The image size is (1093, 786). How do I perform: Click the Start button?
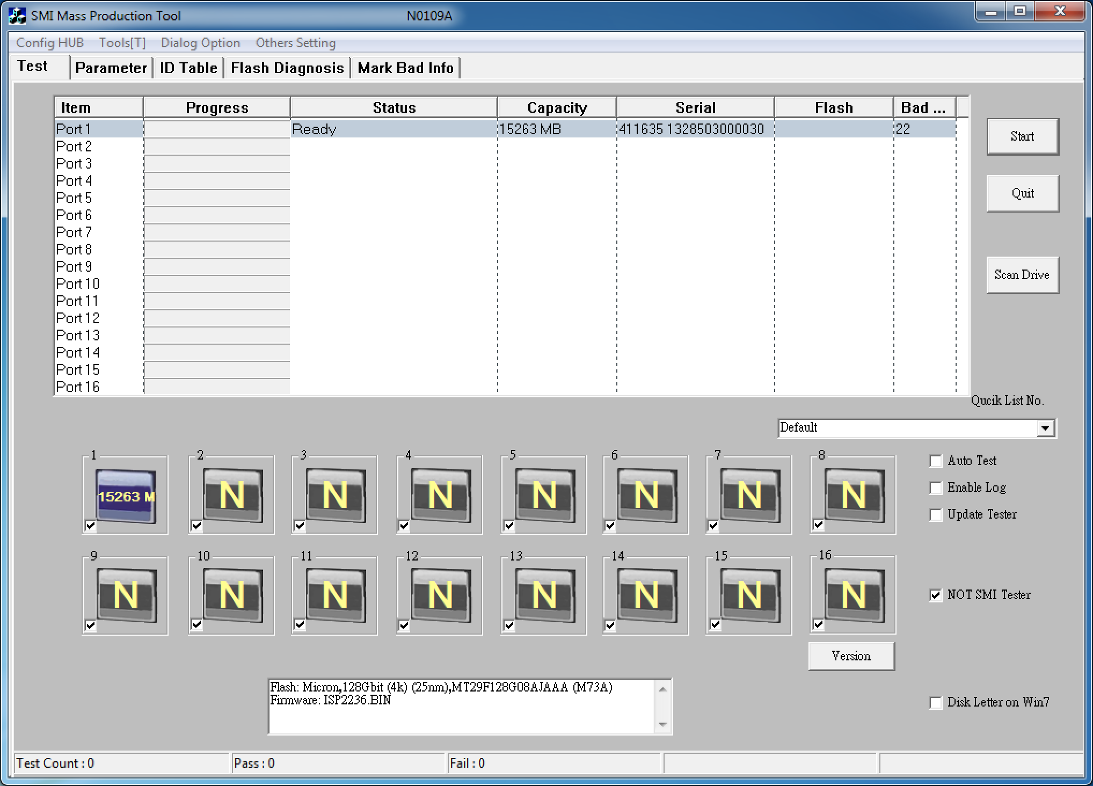1022,136
